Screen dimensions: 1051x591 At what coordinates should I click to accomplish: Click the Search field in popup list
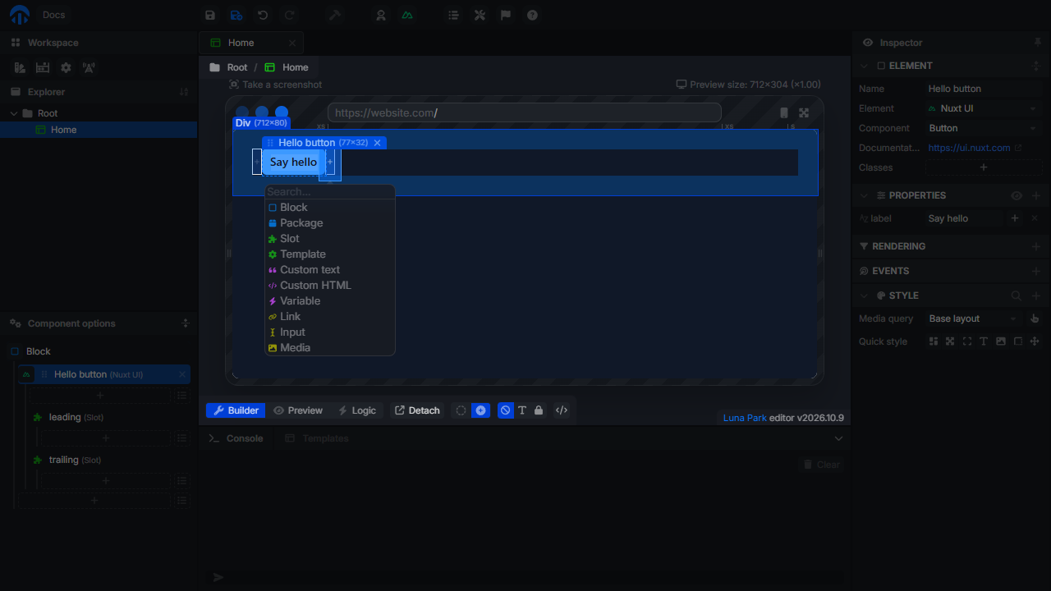pos(329,191)
